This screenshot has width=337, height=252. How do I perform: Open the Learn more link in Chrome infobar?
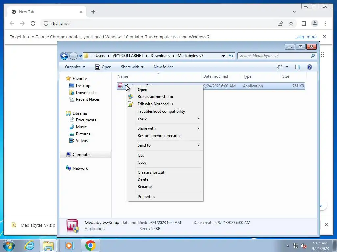point(306,37)
